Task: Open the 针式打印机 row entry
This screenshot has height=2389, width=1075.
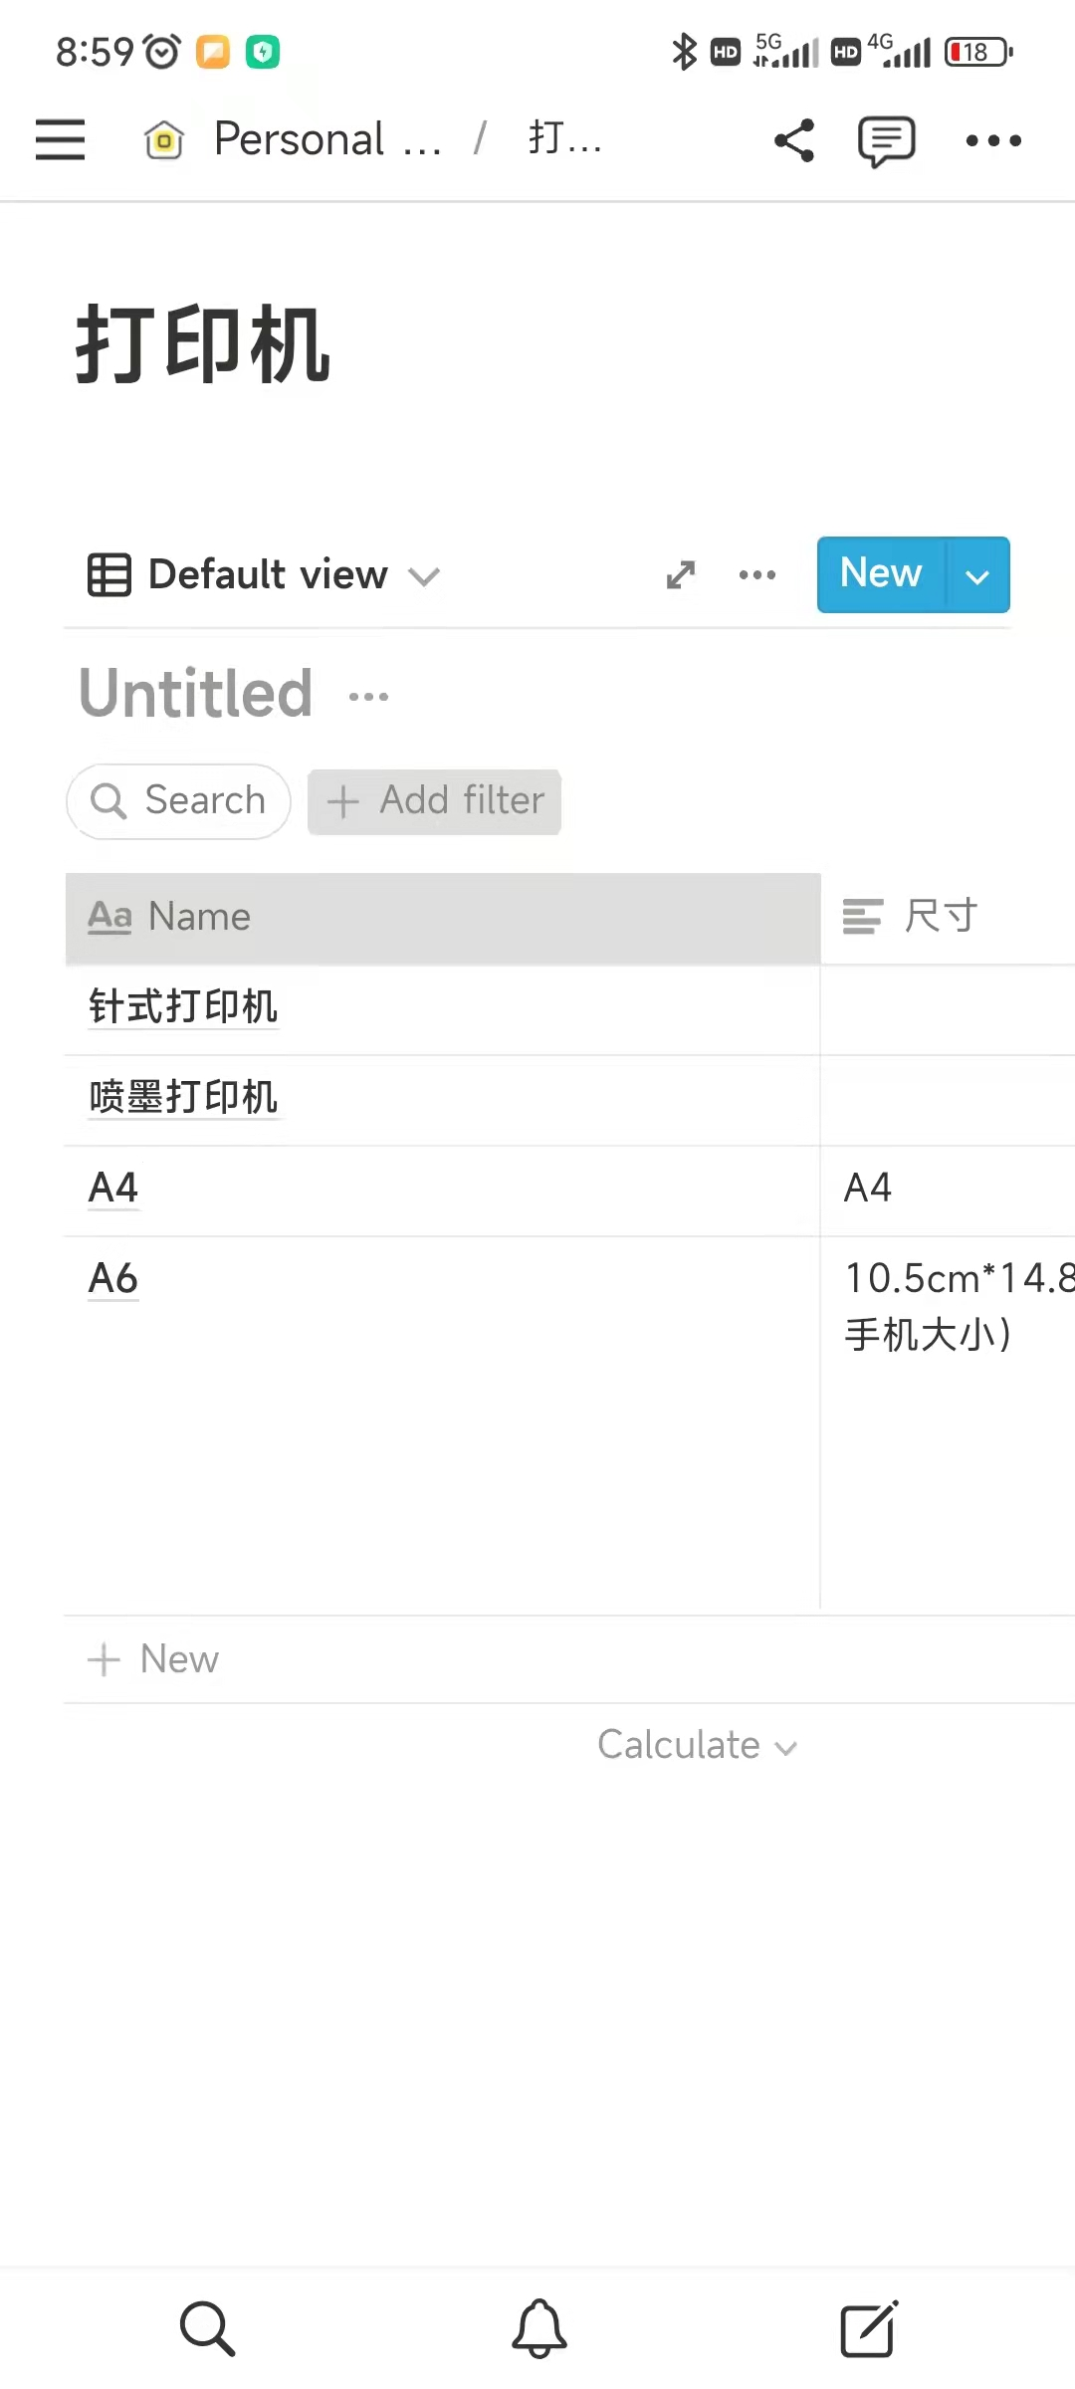Action: (x=183, y=1007)
